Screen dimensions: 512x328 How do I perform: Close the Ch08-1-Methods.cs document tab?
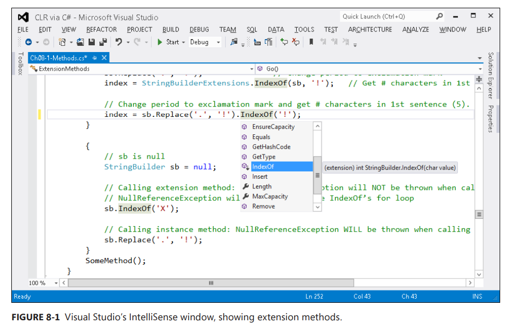pos(104,58)
